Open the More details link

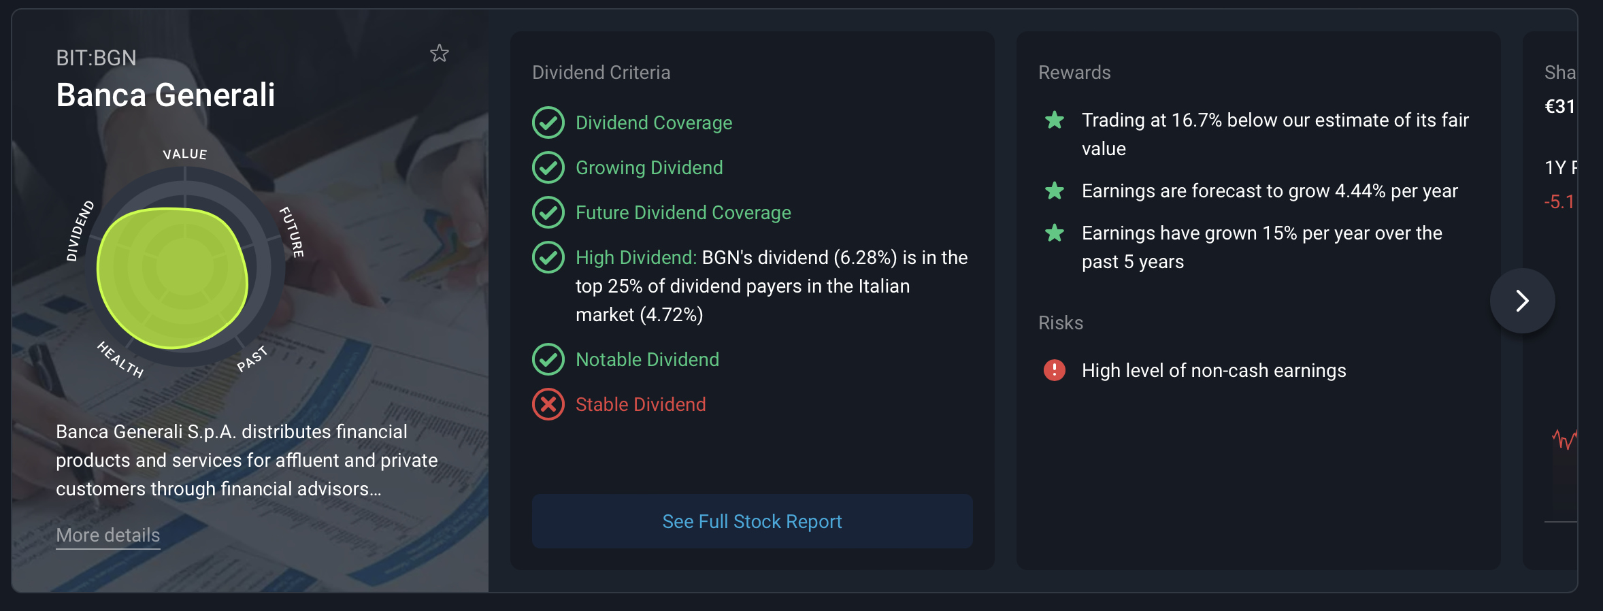point(108,535)
